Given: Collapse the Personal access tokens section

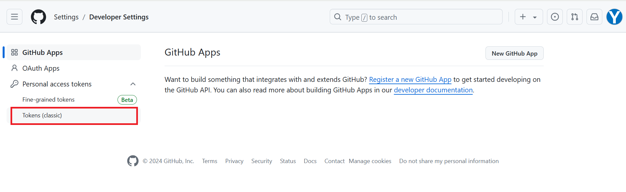Looking at the screenshot, I should click(x=133, y=84).
